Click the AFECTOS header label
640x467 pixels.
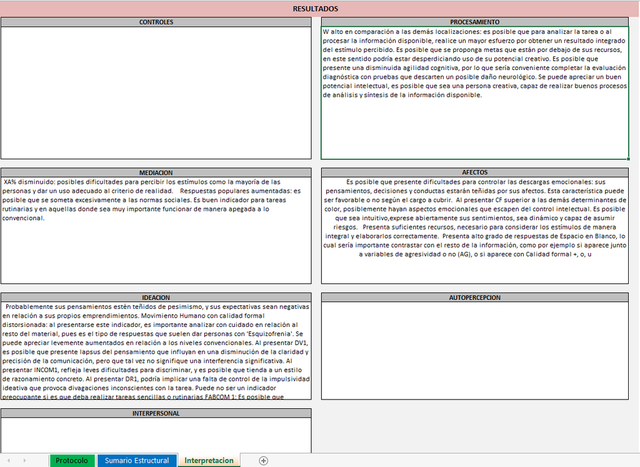click(x=475, y=173)
